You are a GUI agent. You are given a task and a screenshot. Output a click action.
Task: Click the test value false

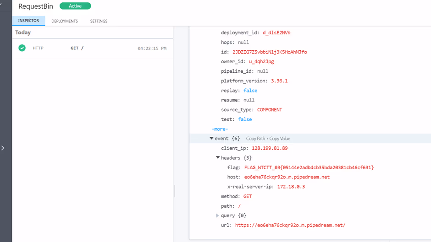click(245, 119)
